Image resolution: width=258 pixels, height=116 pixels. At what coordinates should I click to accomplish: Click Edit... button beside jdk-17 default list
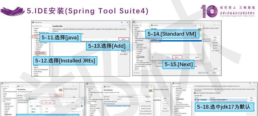(252, 101)
